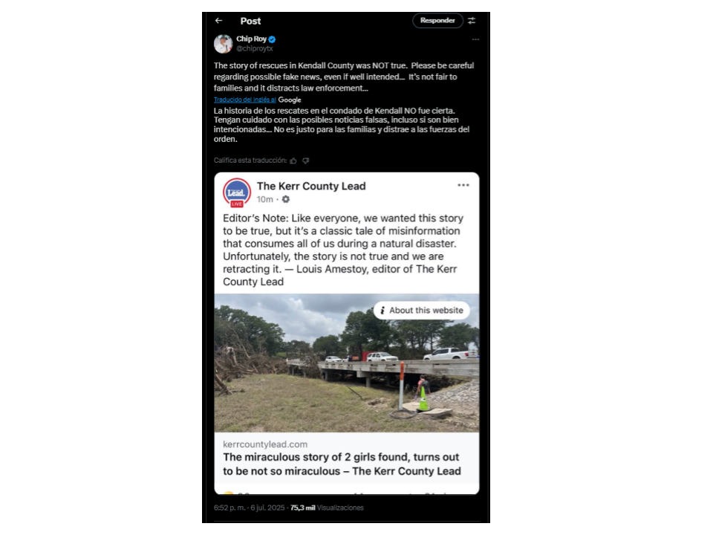Click the red LIVE badge

[x=237, y=204]
